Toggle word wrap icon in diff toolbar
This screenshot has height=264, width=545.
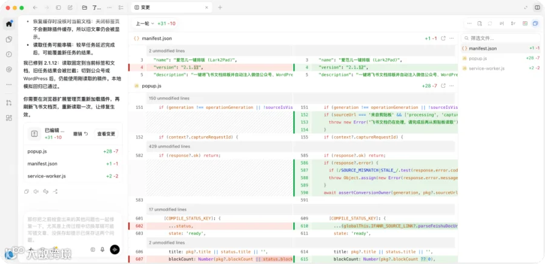point(501,24)
